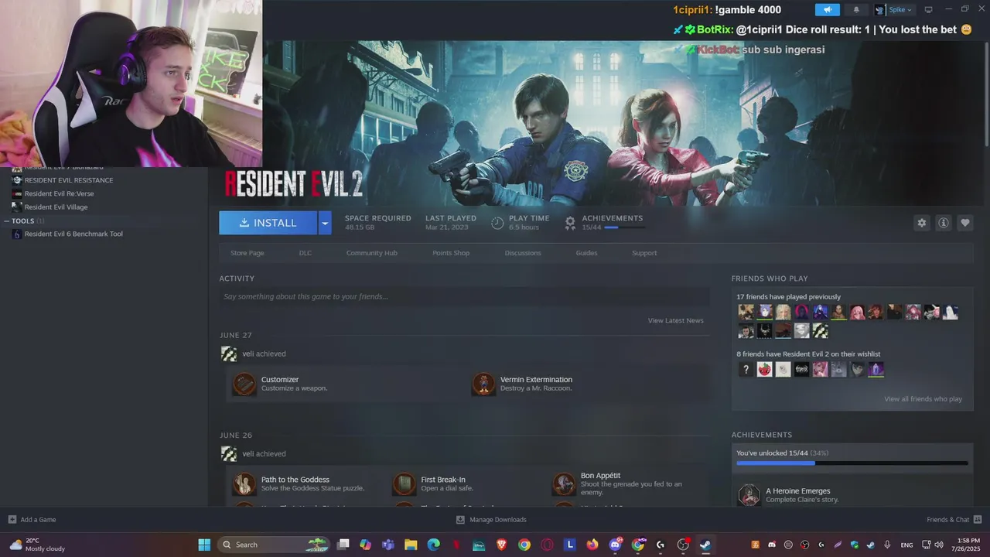Open the Guides tab
Screen dimensions: 990x557
click(586, 253)
